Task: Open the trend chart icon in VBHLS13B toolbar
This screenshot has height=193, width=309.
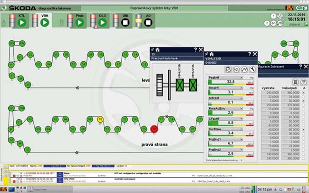Action: 244,69
